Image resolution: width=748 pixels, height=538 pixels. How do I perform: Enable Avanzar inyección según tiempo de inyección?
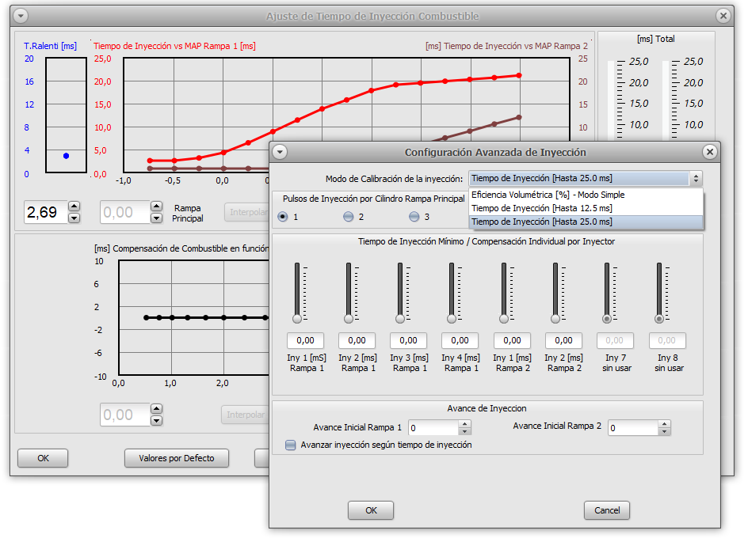pyautogui.click(x=291, y=445)
